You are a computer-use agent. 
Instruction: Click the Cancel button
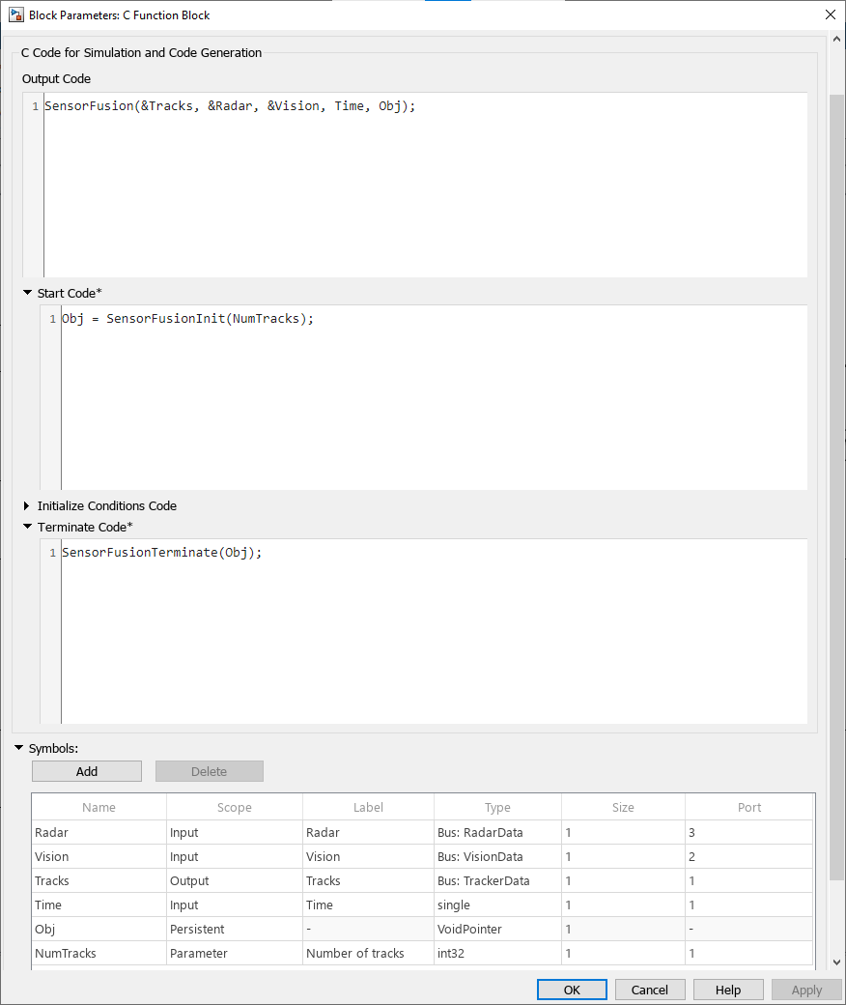click(x=649, y=990)
